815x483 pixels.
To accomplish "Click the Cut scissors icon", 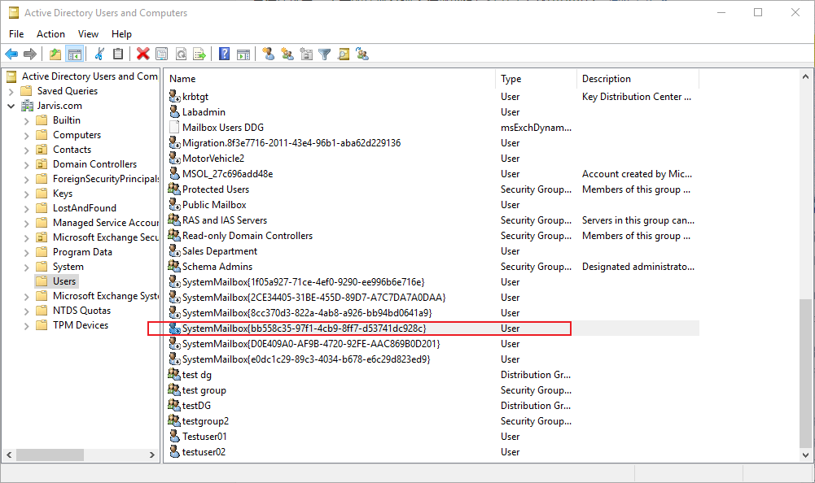I will point(100,54).
